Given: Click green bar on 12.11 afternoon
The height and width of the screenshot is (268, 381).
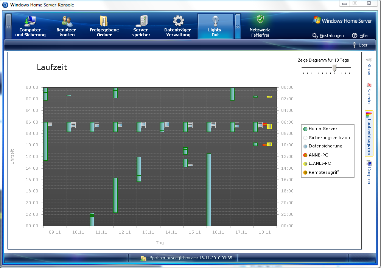Looking at the screenshot, I should pos(115,195).
